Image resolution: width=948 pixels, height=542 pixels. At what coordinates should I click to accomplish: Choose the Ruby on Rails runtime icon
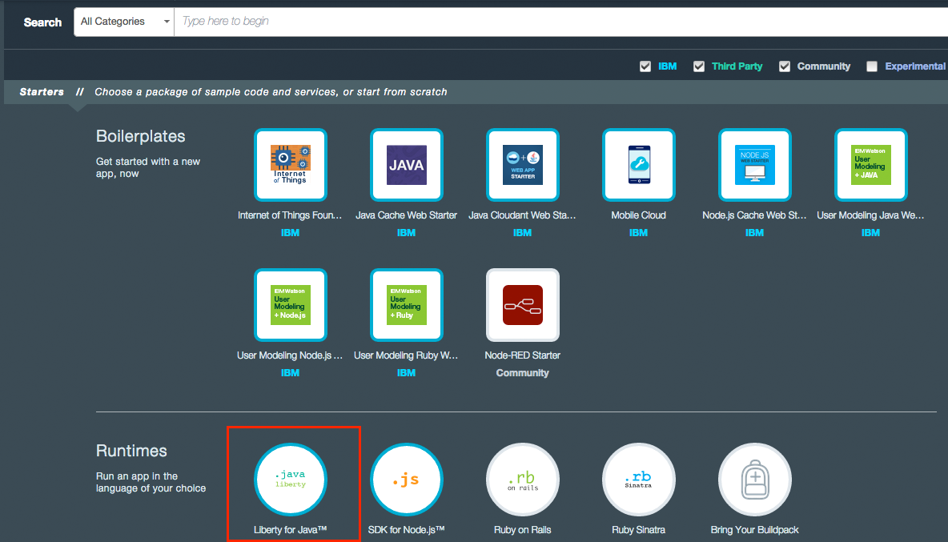pos(522,480)
